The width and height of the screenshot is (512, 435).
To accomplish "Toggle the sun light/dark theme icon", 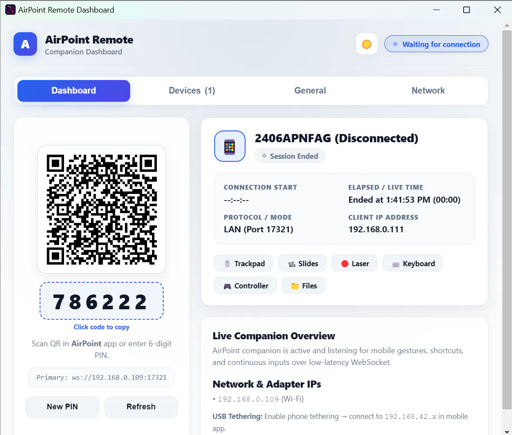I will click(x=367, y=44).
